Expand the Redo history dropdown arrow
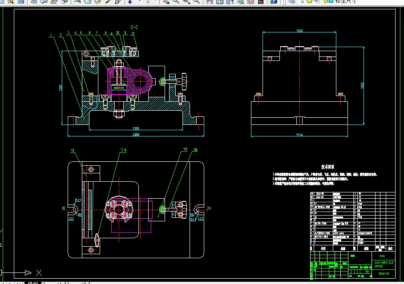 point(156,1)
